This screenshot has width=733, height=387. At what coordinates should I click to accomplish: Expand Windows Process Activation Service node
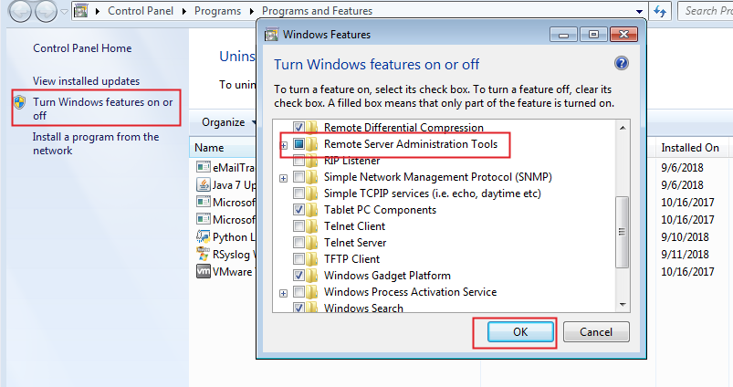pyautogui.click(x=283, y=294)
